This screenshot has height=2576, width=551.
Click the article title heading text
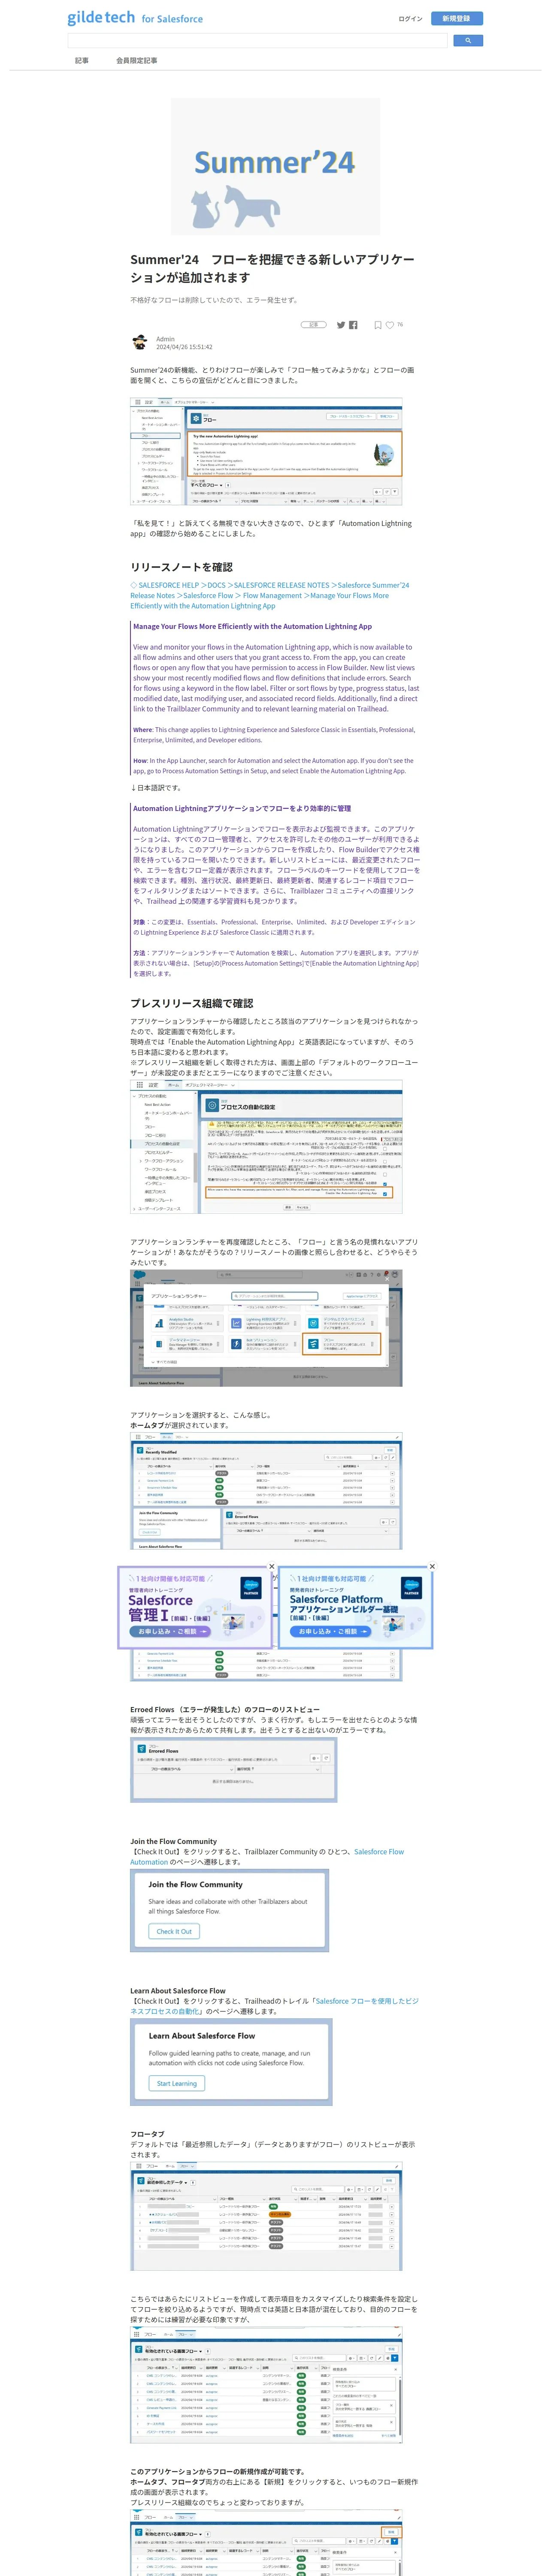point(272,268)
